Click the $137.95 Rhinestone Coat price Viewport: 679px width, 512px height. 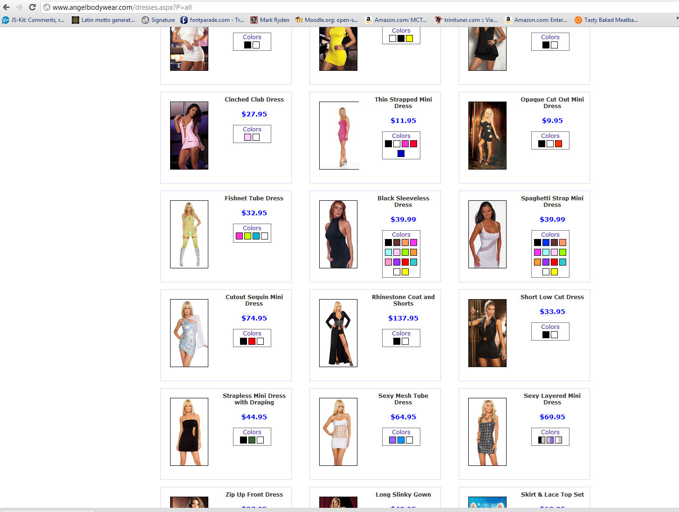point(404,318)
